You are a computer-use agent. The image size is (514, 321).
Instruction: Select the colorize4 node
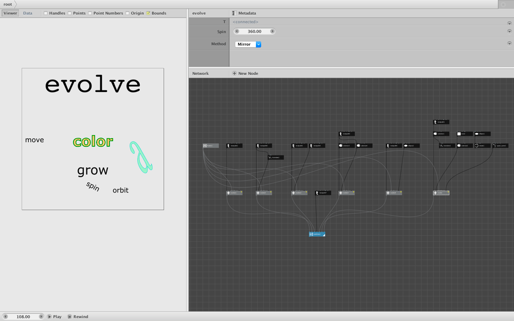click(364, 146)
